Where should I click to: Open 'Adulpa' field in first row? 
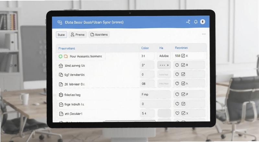tap(164, 56)
